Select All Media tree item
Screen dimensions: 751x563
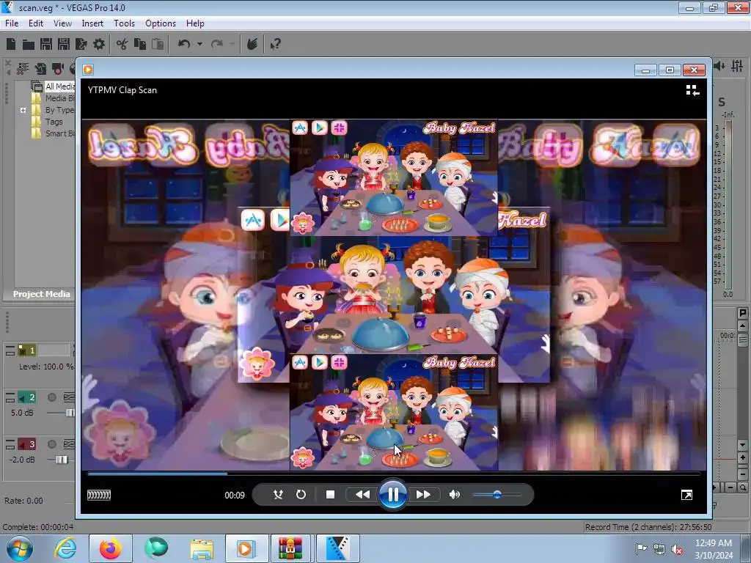click(60, 87)
